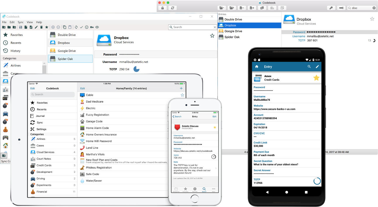Click the lock button in Mac Codebook toolbar
The width and height of the screenshot is (378, 207).
click(x=162, y=8)
